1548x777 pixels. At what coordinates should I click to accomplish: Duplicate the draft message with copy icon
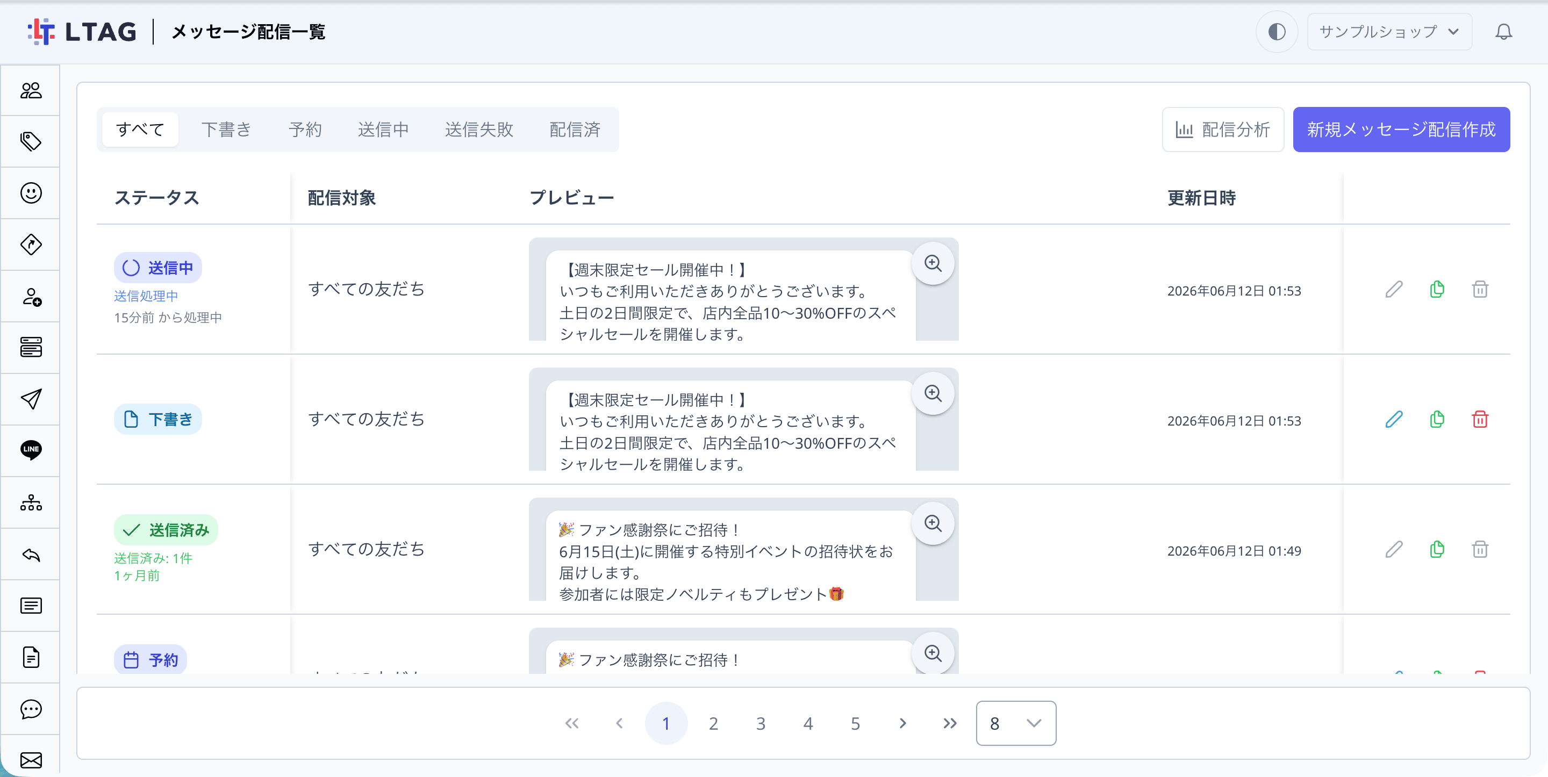(x=1437, y=420)
